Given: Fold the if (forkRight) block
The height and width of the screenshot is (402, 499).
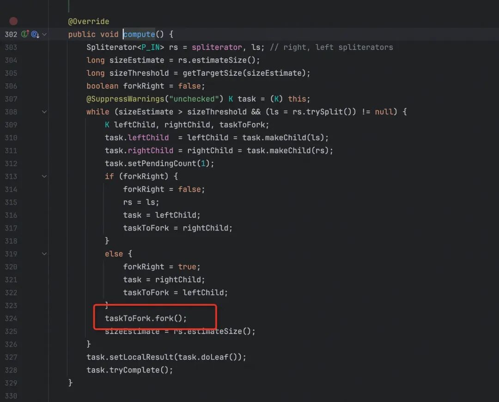Looking at the screenshot, I should (44, 177).
